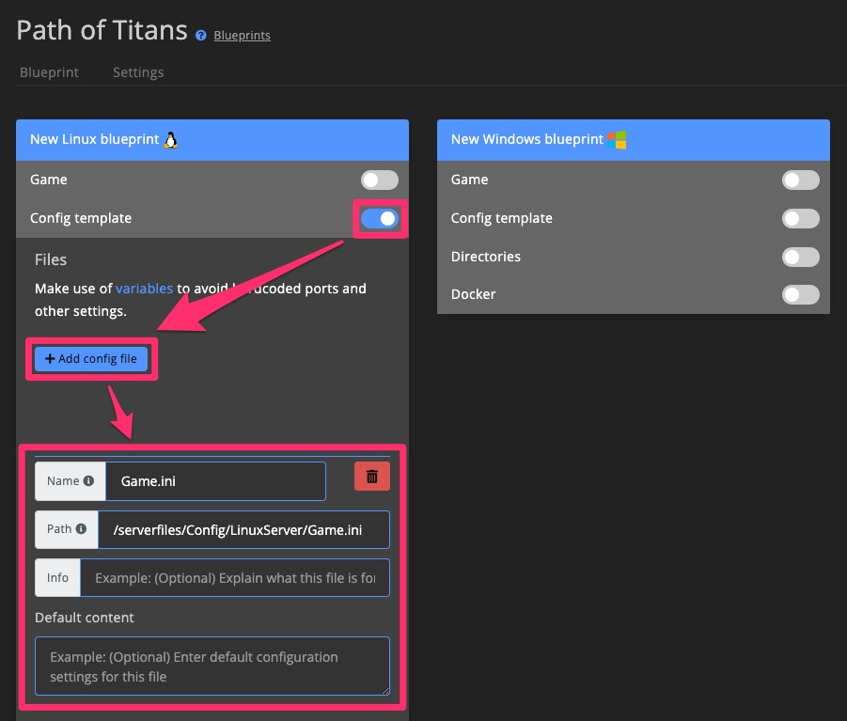
Task: Click the help question mark beside Path of Titans
Action: pyautogui.click(x=200, y=36)
